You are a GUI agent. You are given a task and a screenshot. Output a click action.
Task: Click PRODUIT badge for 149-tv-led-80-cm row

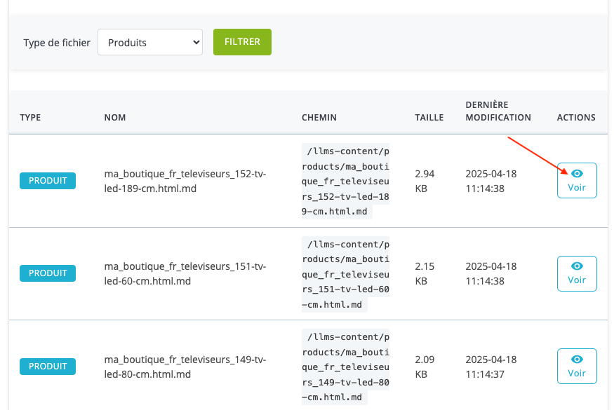click(48, 366)
